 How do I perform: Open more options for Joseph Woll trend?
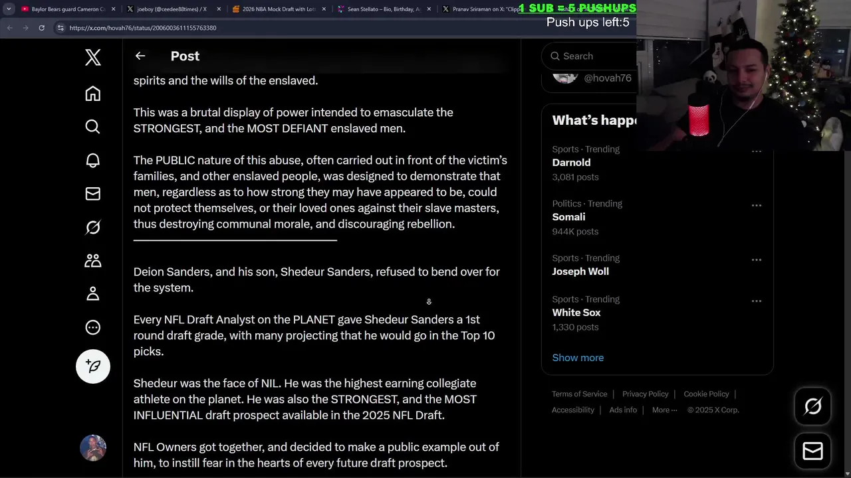(757, 260)
